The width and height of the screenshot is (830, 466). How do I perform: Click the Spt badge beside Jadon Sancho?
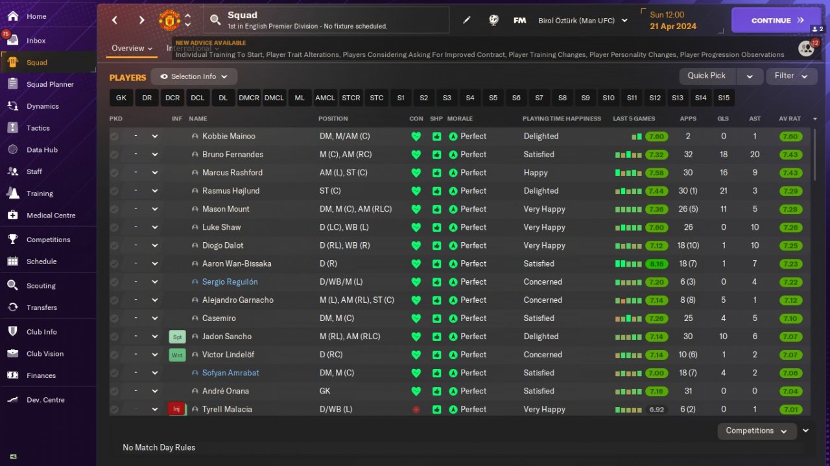(177, 337)
